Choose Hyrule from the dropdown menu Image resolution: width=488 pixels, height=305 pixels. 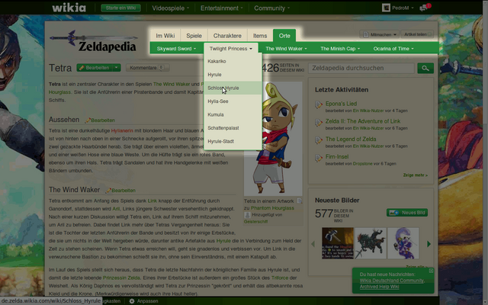[x=233, y=75]
